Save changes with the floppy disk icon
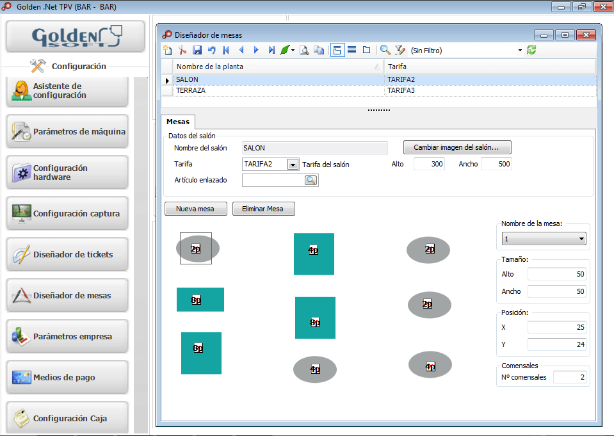This screenshot has height=436, width=614. tap(197, 50)
